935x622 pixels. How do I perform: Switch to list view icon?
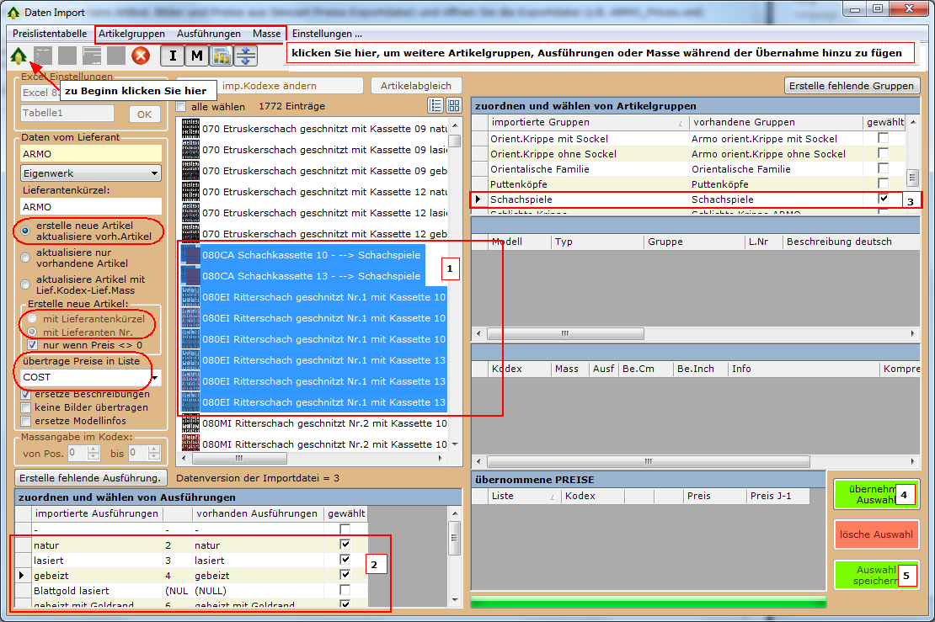coord(435,105)
